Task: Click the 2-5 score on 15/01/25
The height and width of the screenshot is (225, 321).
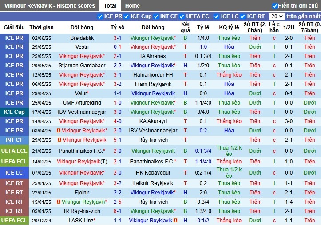Action: pyautogui.click(x=118, y=202)
